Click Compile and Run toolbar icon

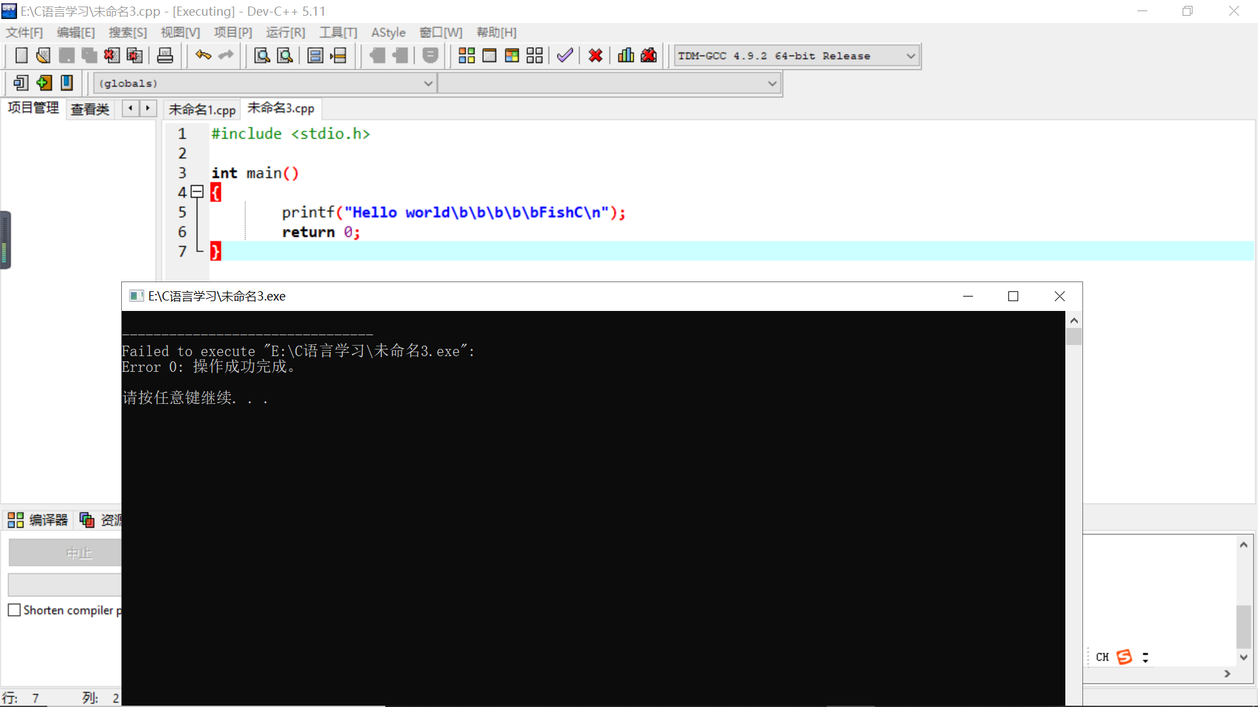pos(512,56)
